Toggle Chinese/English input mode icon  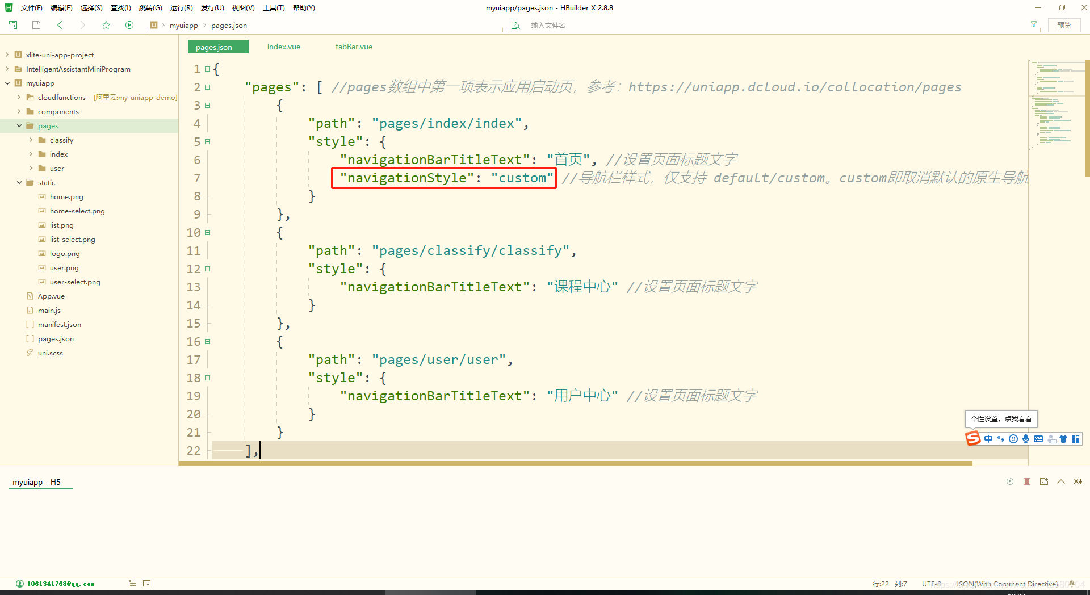coord(988,439)
